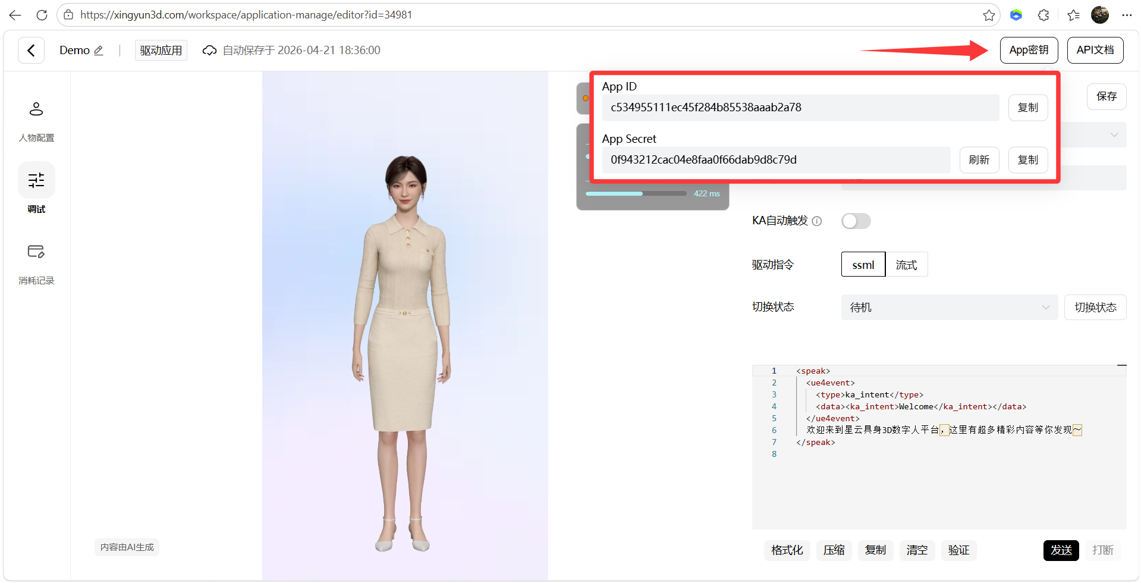Select the ssml drive mode
Screen dimensions: 1141x583
pos(863,265)
